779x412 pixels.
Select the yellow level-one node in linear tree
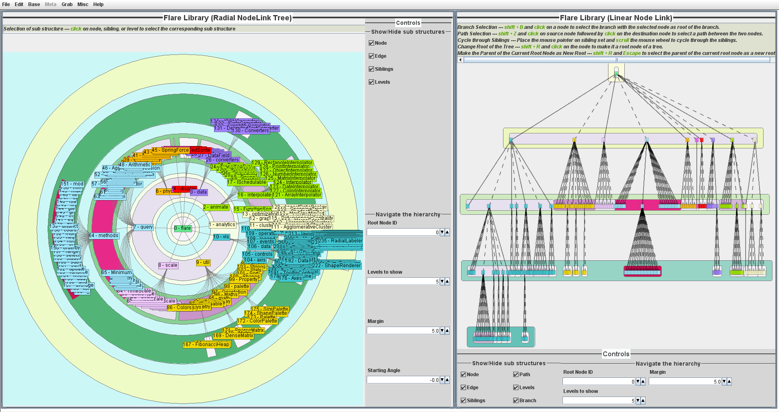574,140
